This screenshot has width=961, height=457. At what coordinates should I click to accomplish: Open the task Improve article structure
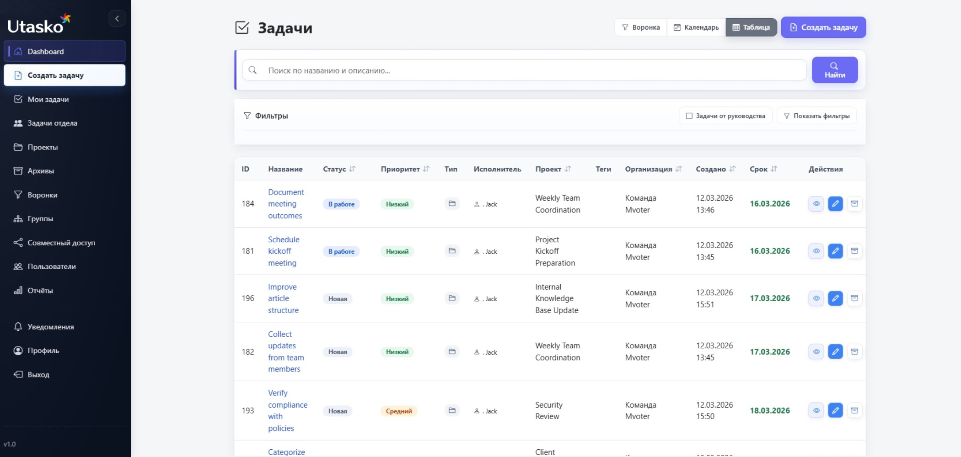(283, 298)
